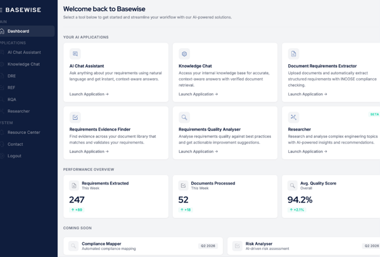The width and height of the screenshot is (380, 257).
Task: Click the Avg. Quality Score icon
Action: tap(293, 185)
